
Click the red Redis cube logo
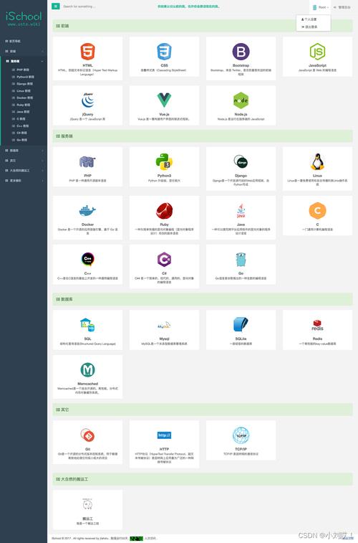pos(317,325)
